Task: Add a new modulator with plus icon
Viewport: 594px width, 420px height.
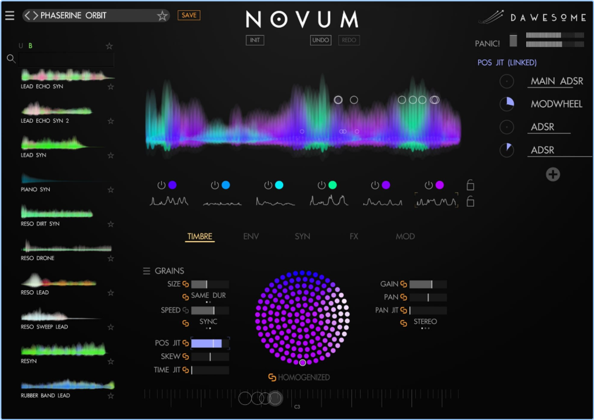Action: click(x=553, y=174)
